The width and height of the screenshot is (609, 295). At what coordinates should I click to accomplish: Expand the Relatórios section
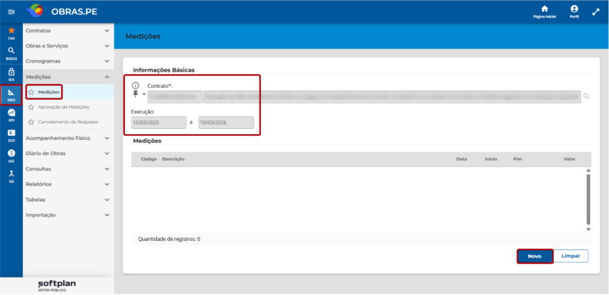point(68,184)
